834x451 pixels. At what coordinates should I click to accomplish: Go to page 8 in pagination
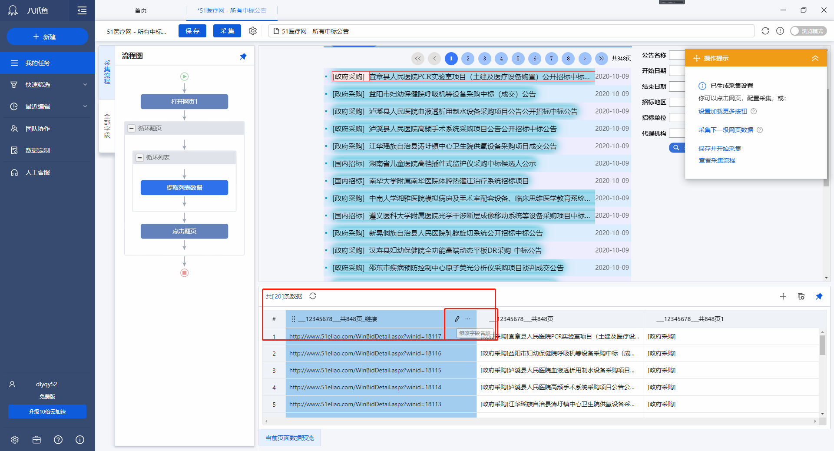568,59
